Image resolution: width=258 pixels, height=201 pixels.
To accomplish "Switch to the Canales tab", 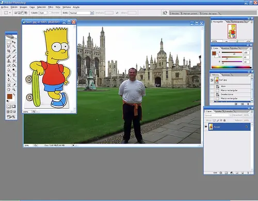I will click(x=218, y=111).
